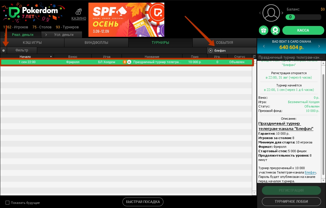Switch to Усл. деньги tab
The image size is (326, 208).
[62, 35]
